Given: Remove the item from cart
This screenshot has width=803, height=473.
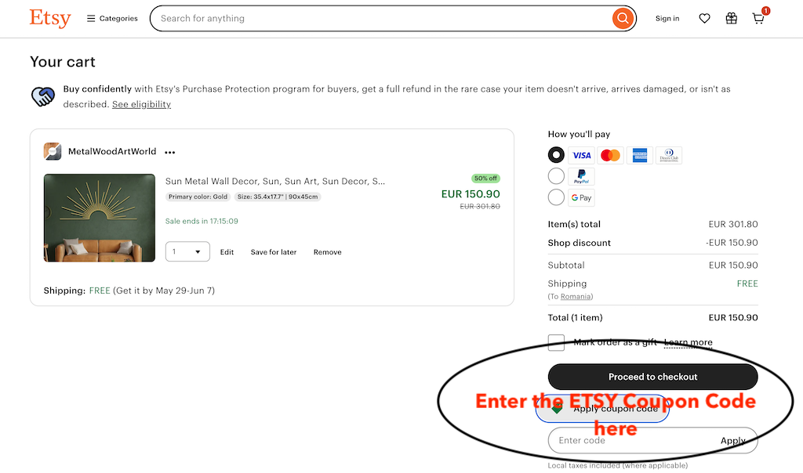Looking at the screenshot, I should (327, 252).
